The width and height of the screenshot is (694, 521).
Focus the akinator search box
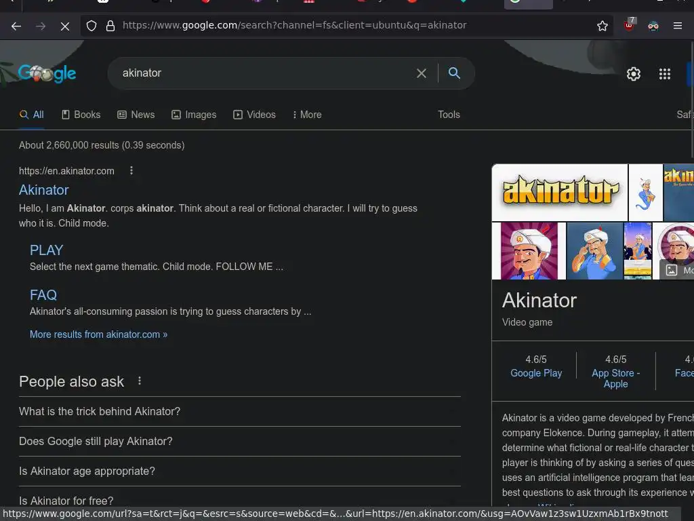click(266, 73)
